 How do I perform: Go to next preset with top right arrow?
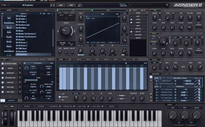pyautogui.click(x=54, y=5)
